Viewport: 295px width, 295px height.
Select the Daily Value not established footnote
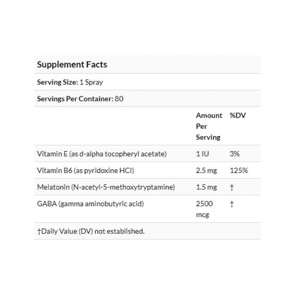tap(91, 231)
